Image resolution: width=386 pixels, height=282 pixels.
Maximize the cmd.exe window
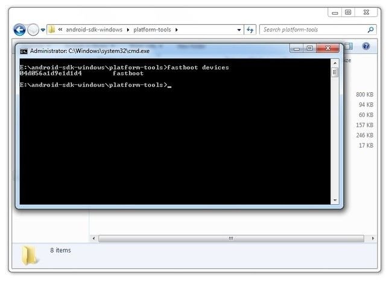tap(309, 48)
